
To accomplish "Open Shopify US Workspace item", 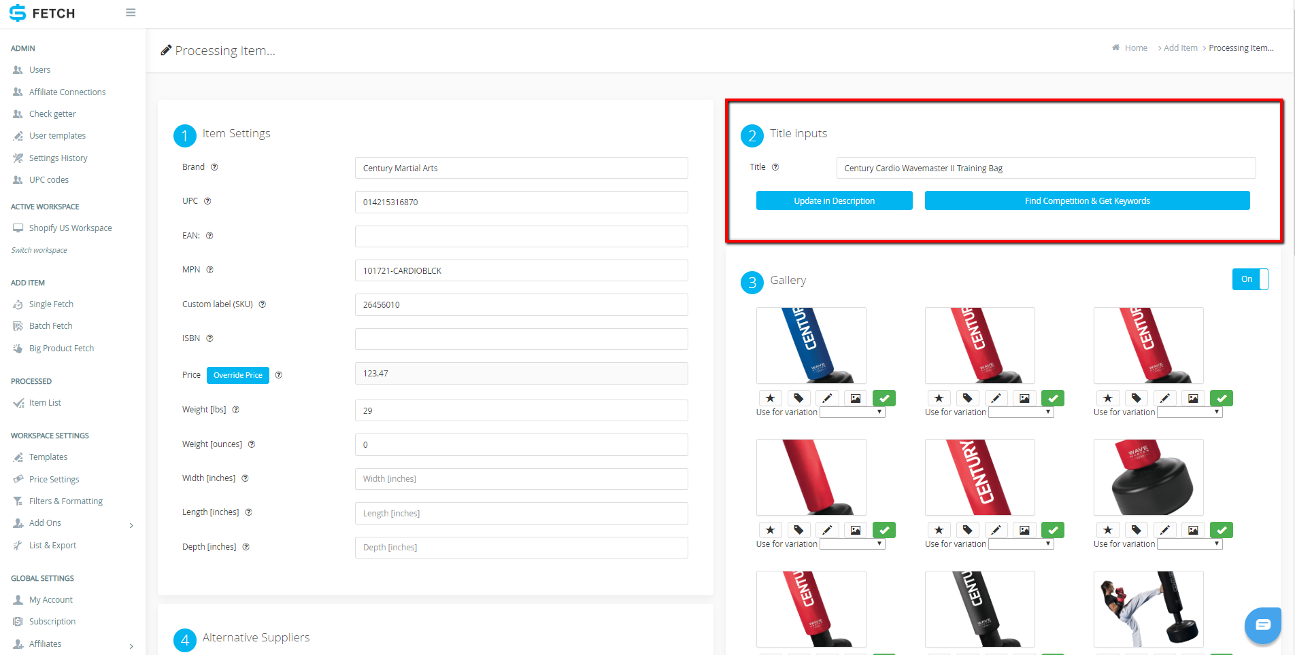I will (x=70, y=228).
